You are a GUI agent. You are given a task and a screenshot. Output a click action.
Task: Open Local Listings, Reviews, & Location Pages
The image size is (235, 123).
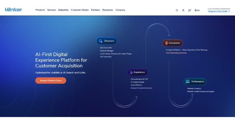coord(116,54)
